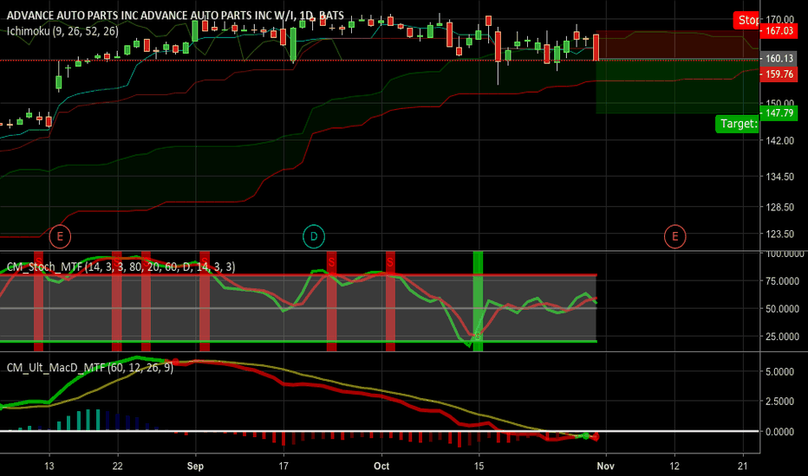The height and width of the screenshot is (476, 808).
Task: Select the 160.13 current price label
Action: click(779, 59)
